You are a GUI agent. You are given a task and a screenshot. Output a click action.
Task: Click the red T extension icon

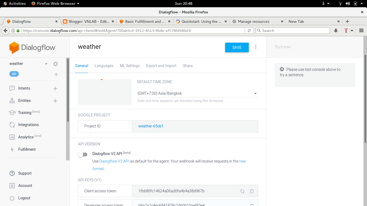click(346, 31)
